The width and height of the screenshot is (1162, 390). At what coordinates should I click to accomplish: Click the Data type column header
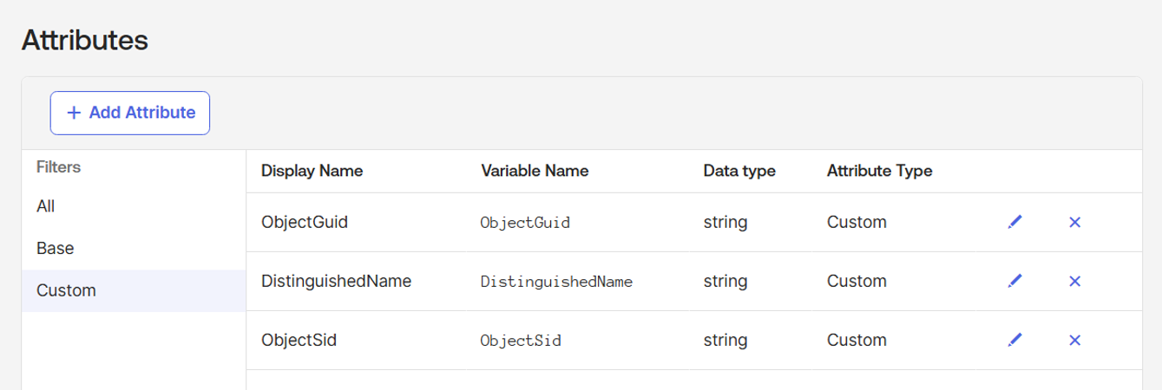point(739,171)
